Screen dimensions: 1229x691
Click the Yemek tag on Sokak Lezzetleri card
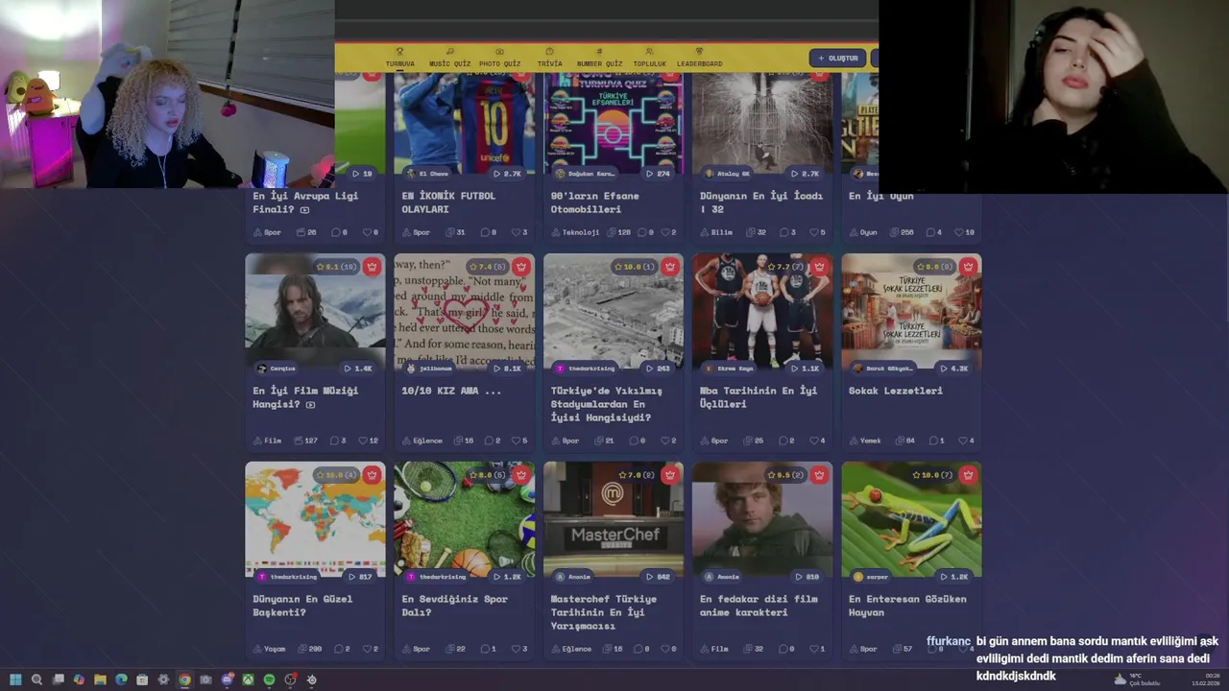[x=865, y=441]
